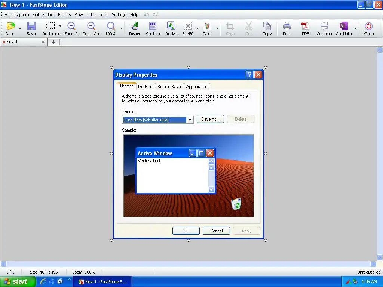Screen dimensions: 383x287
Task: Click the Size: 404 x 455 status text
Action: pos(44,272)
